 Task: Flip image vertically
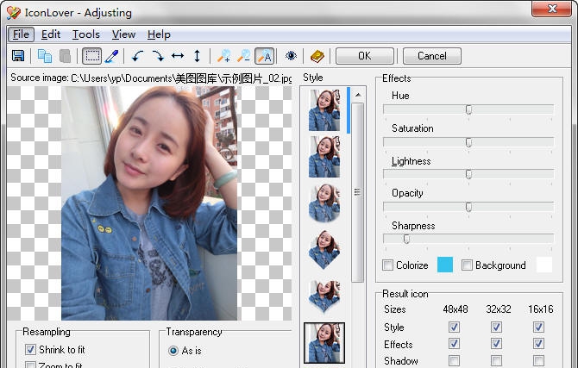click(197, 56)
